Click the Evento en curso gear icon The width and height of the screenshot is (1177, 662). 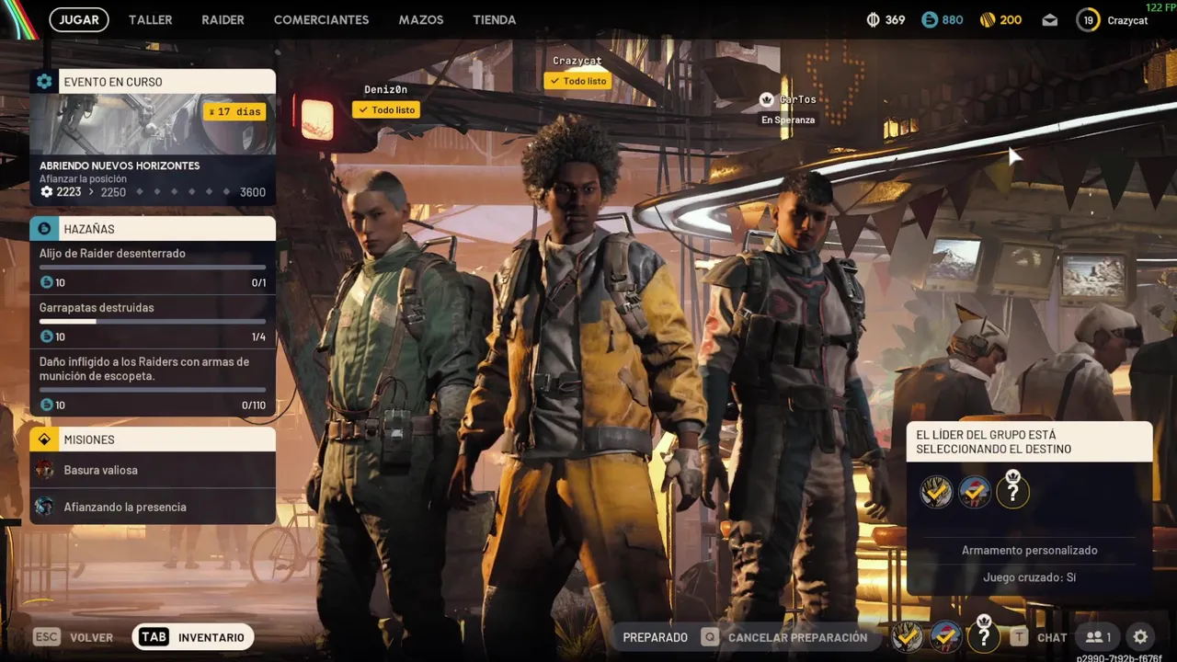pyautogui.click(x=44, y=82)
